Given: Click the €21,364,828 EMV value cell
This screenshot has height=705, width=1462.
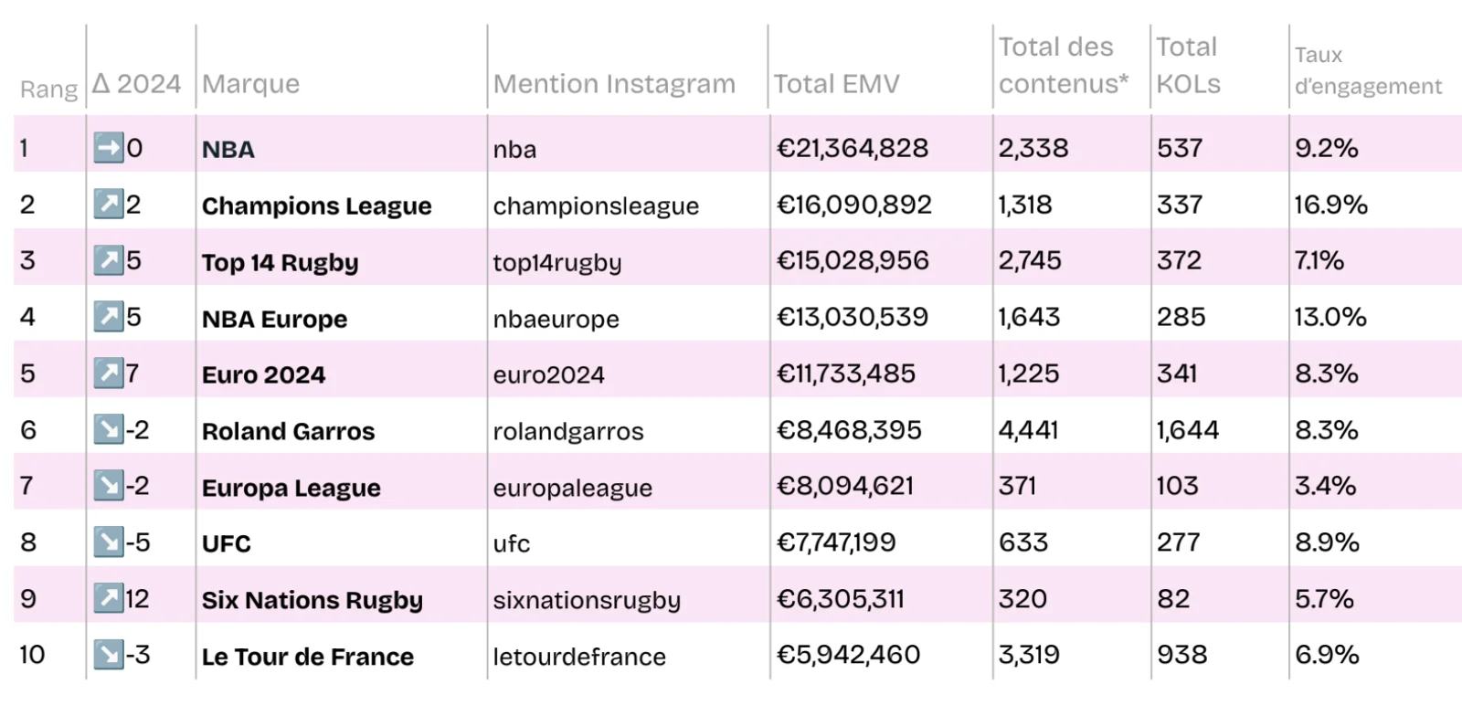Looking at the screenshot, I should (852, 148).
